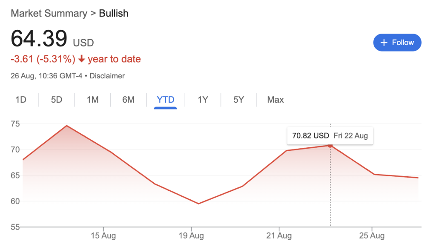Click the red data point on chart
Screen dimensions: 436x250
point(330,146)
